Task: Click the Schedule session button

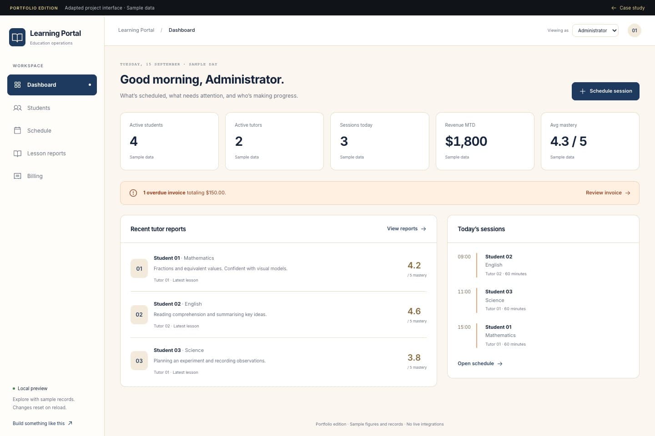Action: point(605,91)
